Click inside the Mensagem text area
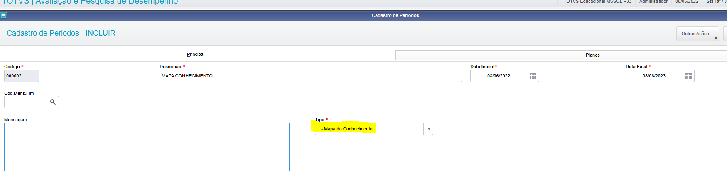This screenshot has width=727, height=171. click(x=147, y=147)
